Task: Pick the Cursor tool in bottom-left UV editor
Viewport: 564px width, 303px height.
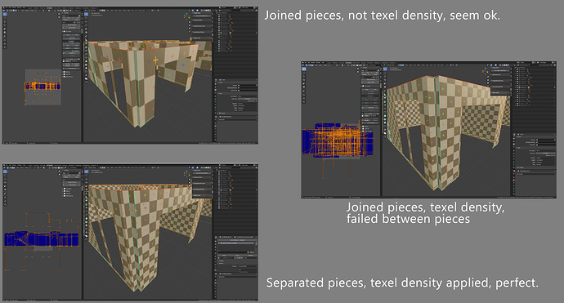Action: point(5,175)
